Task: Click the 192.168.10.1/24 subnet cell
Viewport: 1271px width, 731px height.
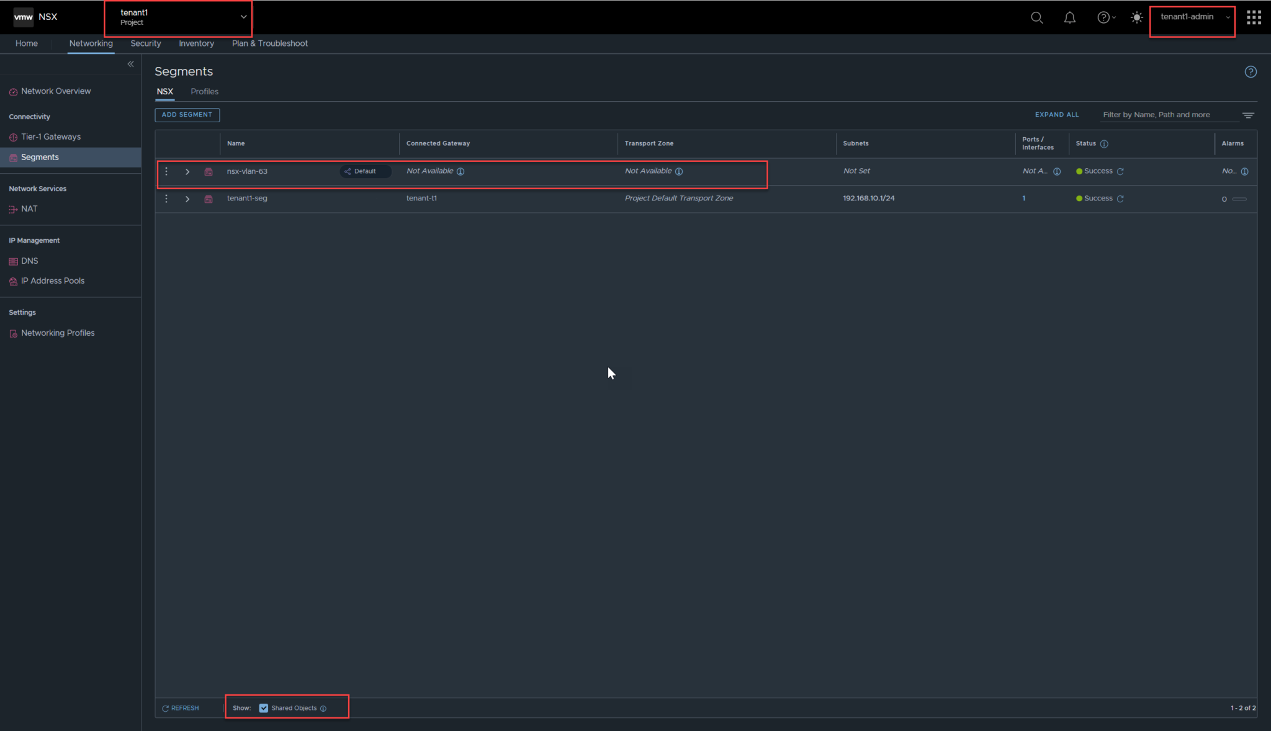Action: tap(869, 199)
